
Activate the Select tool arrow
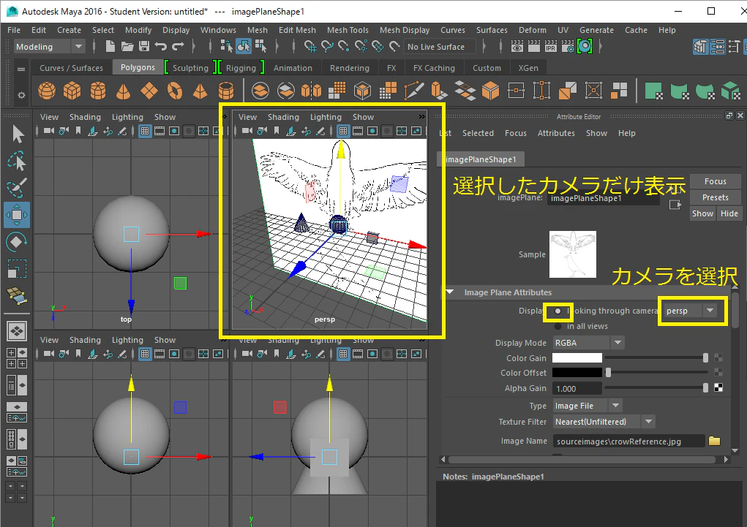(x=18, y=134)
